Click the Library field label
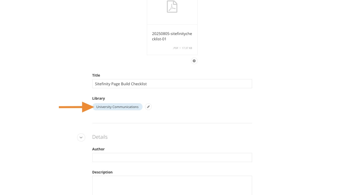The height and width of the screenshot is (195, 349). [98, 98]
